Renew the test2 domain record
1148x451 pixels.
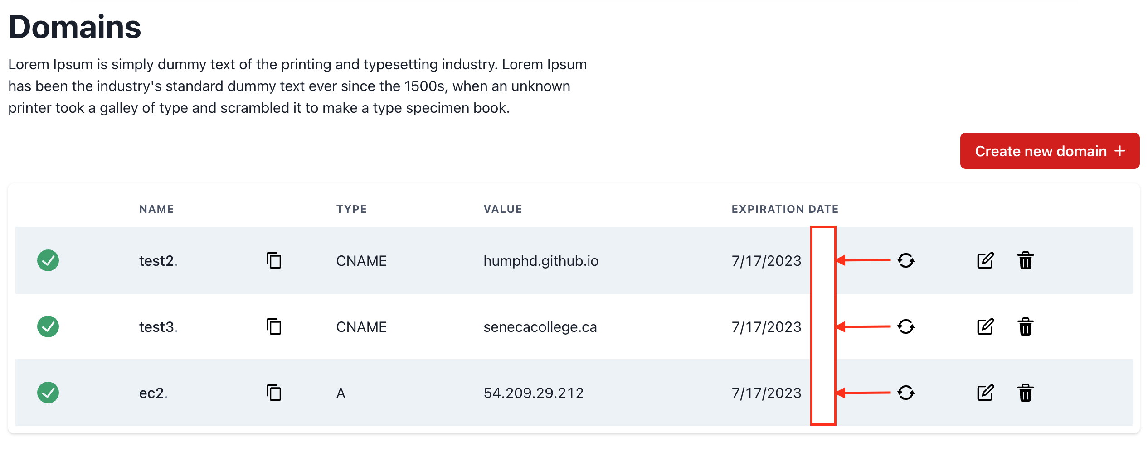[906, 261]
